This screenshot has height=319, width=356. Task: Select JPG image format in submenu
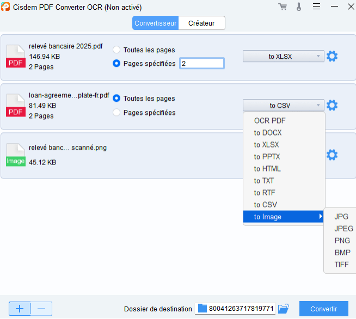tap(341, 217)
